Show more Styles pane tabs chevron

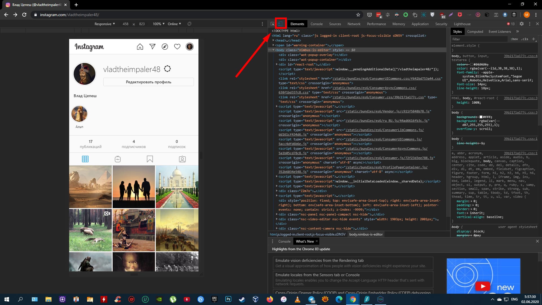click(x=517, y=31)
